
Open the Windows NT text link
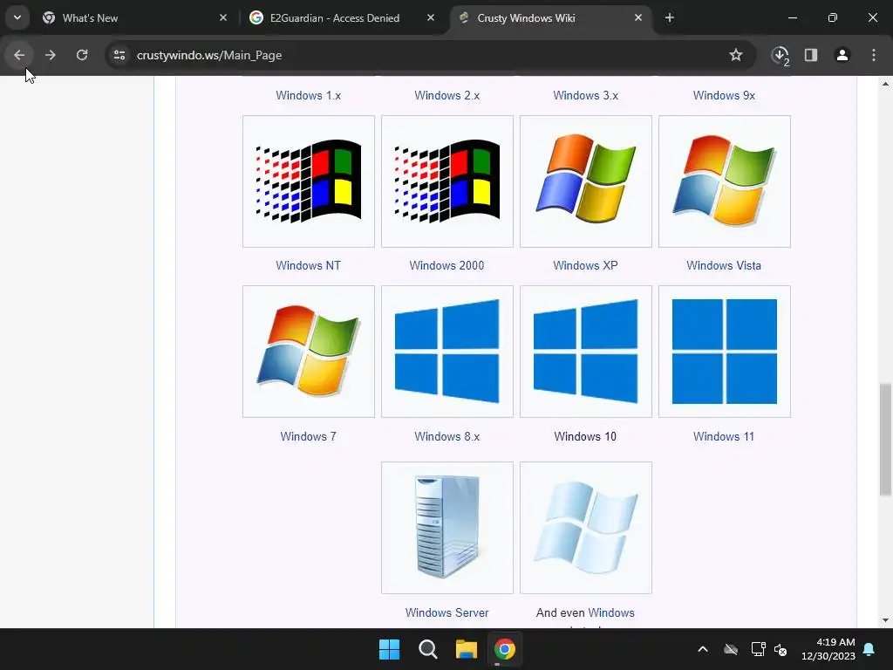click(308, 265)
